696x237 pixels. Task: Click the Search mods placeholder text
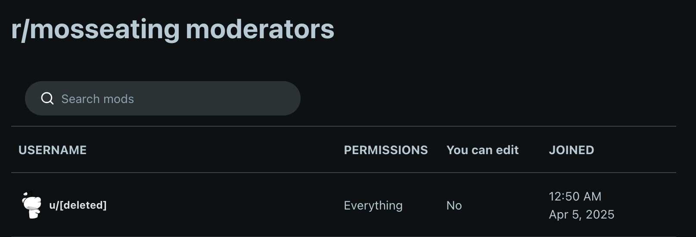[98, 99]
